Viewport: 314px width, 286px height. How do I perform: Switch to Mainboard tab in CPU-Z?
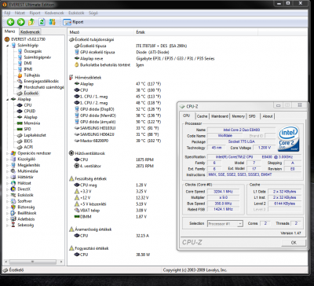[x=220, y=116]
